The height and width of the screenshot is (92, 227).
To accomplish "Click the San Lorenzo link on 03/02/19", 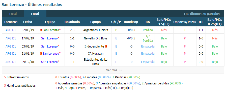I will coord(49,47).
